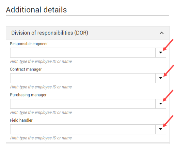The height and width of the screenshot is (144, 176).
Task: Click inside the Contract manager text field
Action: [x=83, y=78]
